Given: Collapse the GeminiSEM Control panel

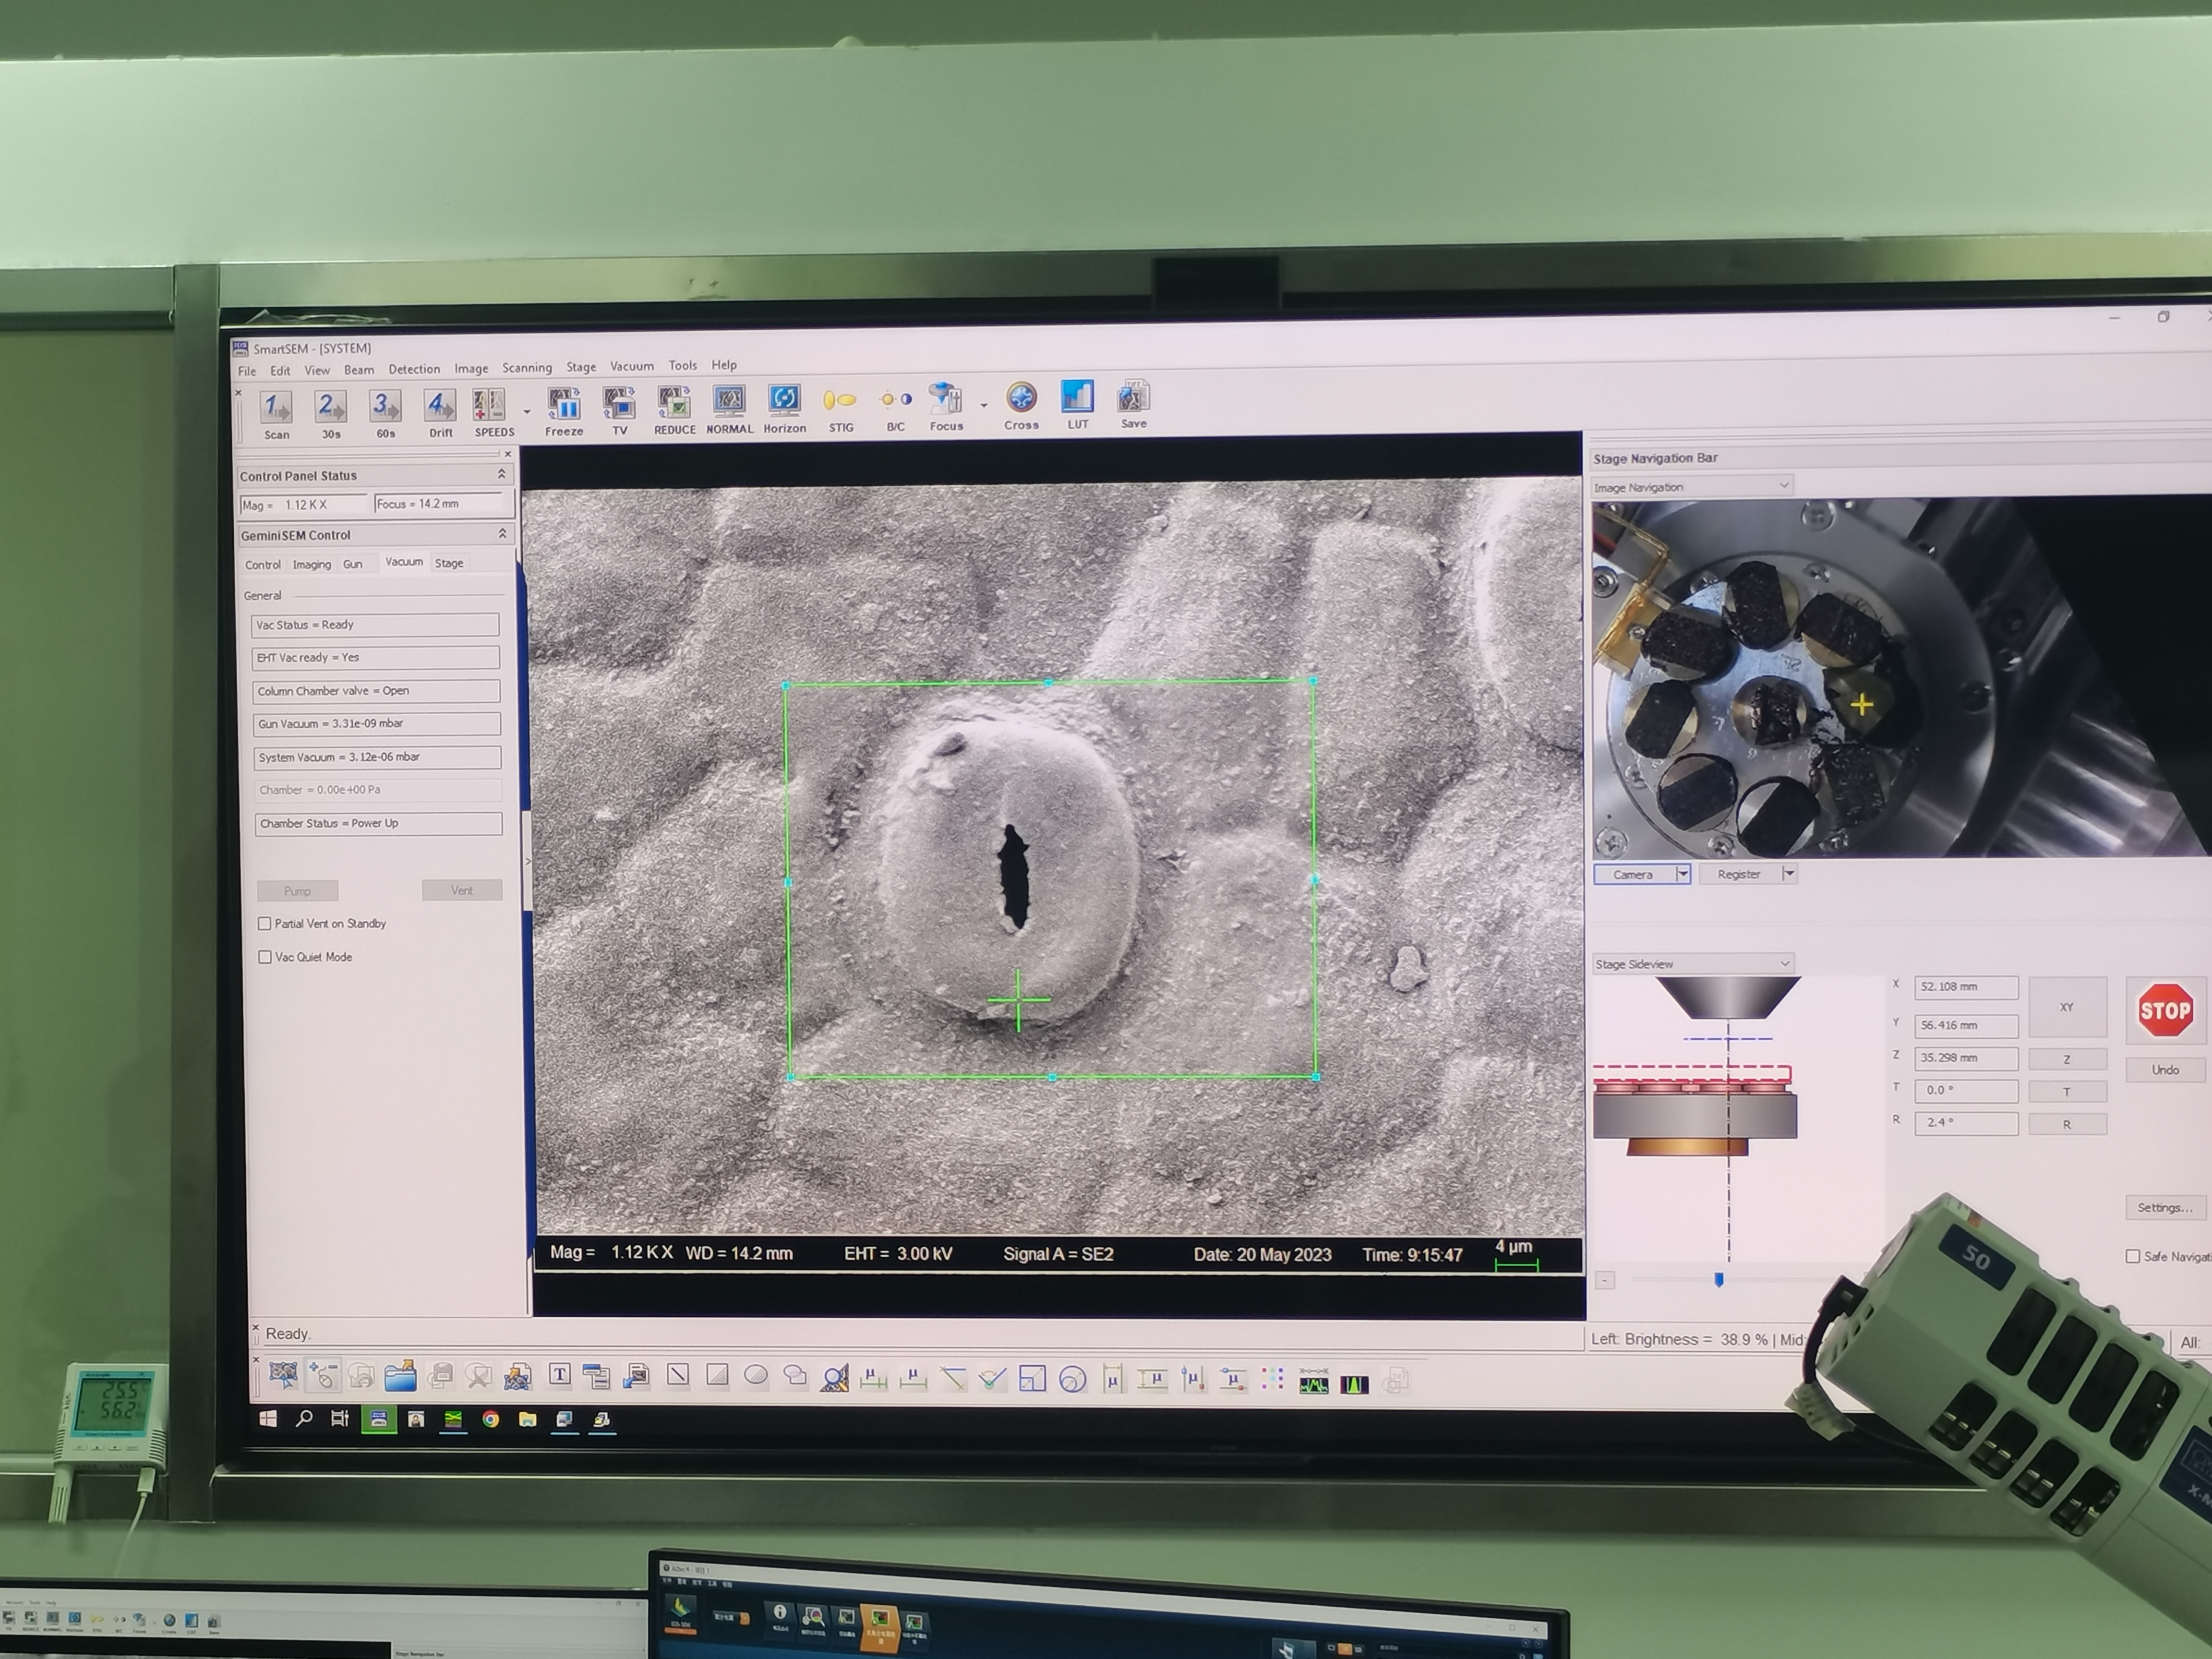Looking at the screenshot, I should click(502, 534).
